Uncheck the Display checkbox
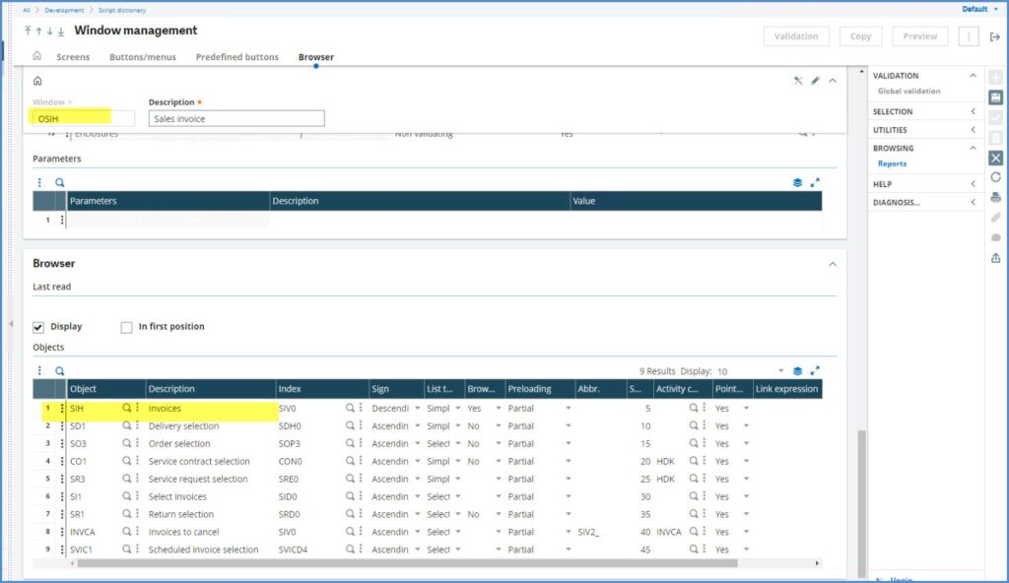This screenshot has width=1009, height=583. (x=38, y=327)
